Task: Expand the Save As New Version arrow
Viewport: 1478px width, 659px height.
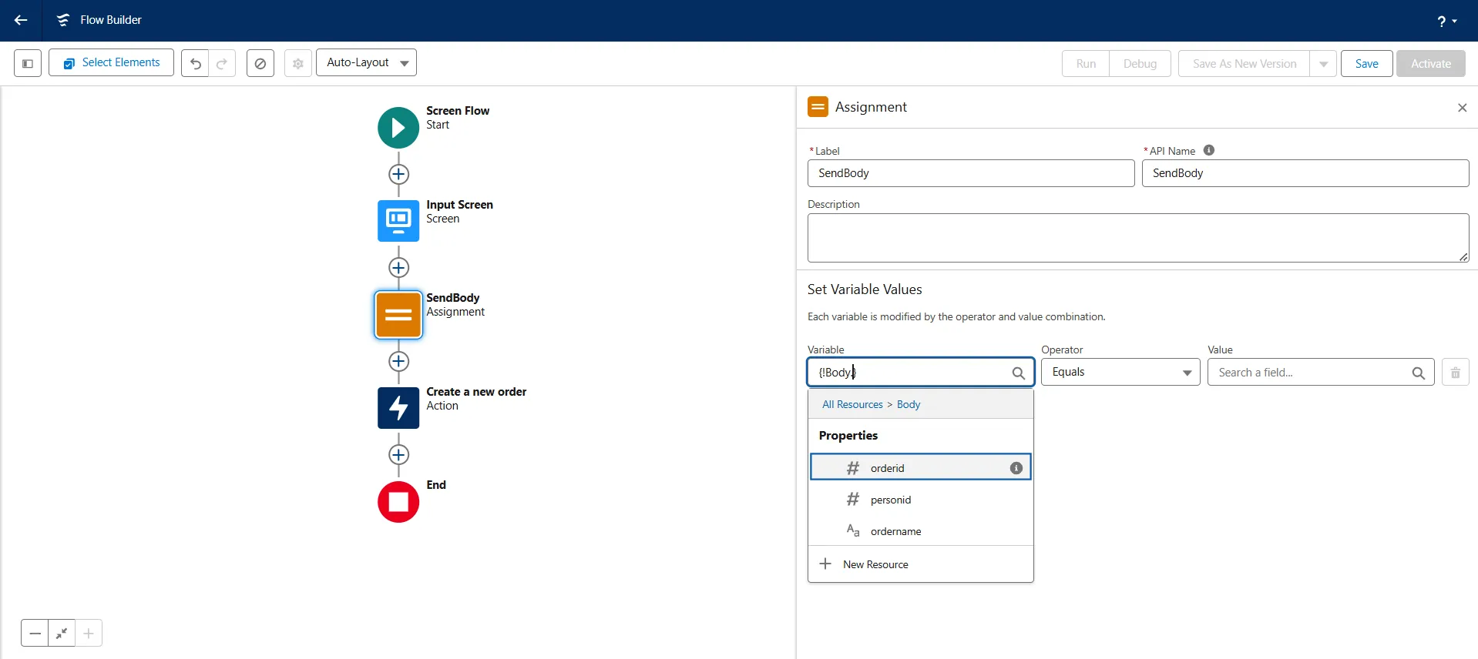Action: pos(1323,64)
